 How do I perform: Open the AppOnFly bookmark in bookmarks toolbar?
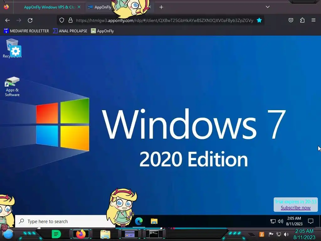[x=103, y=31]
